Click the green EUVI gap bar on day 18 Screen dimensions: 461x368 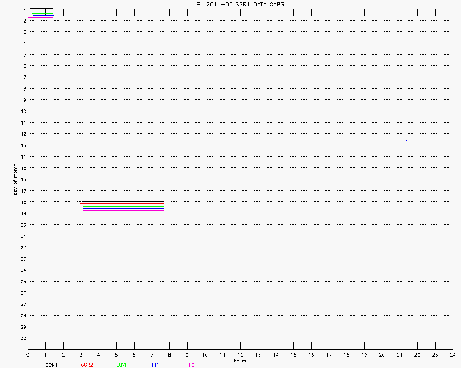123,206
